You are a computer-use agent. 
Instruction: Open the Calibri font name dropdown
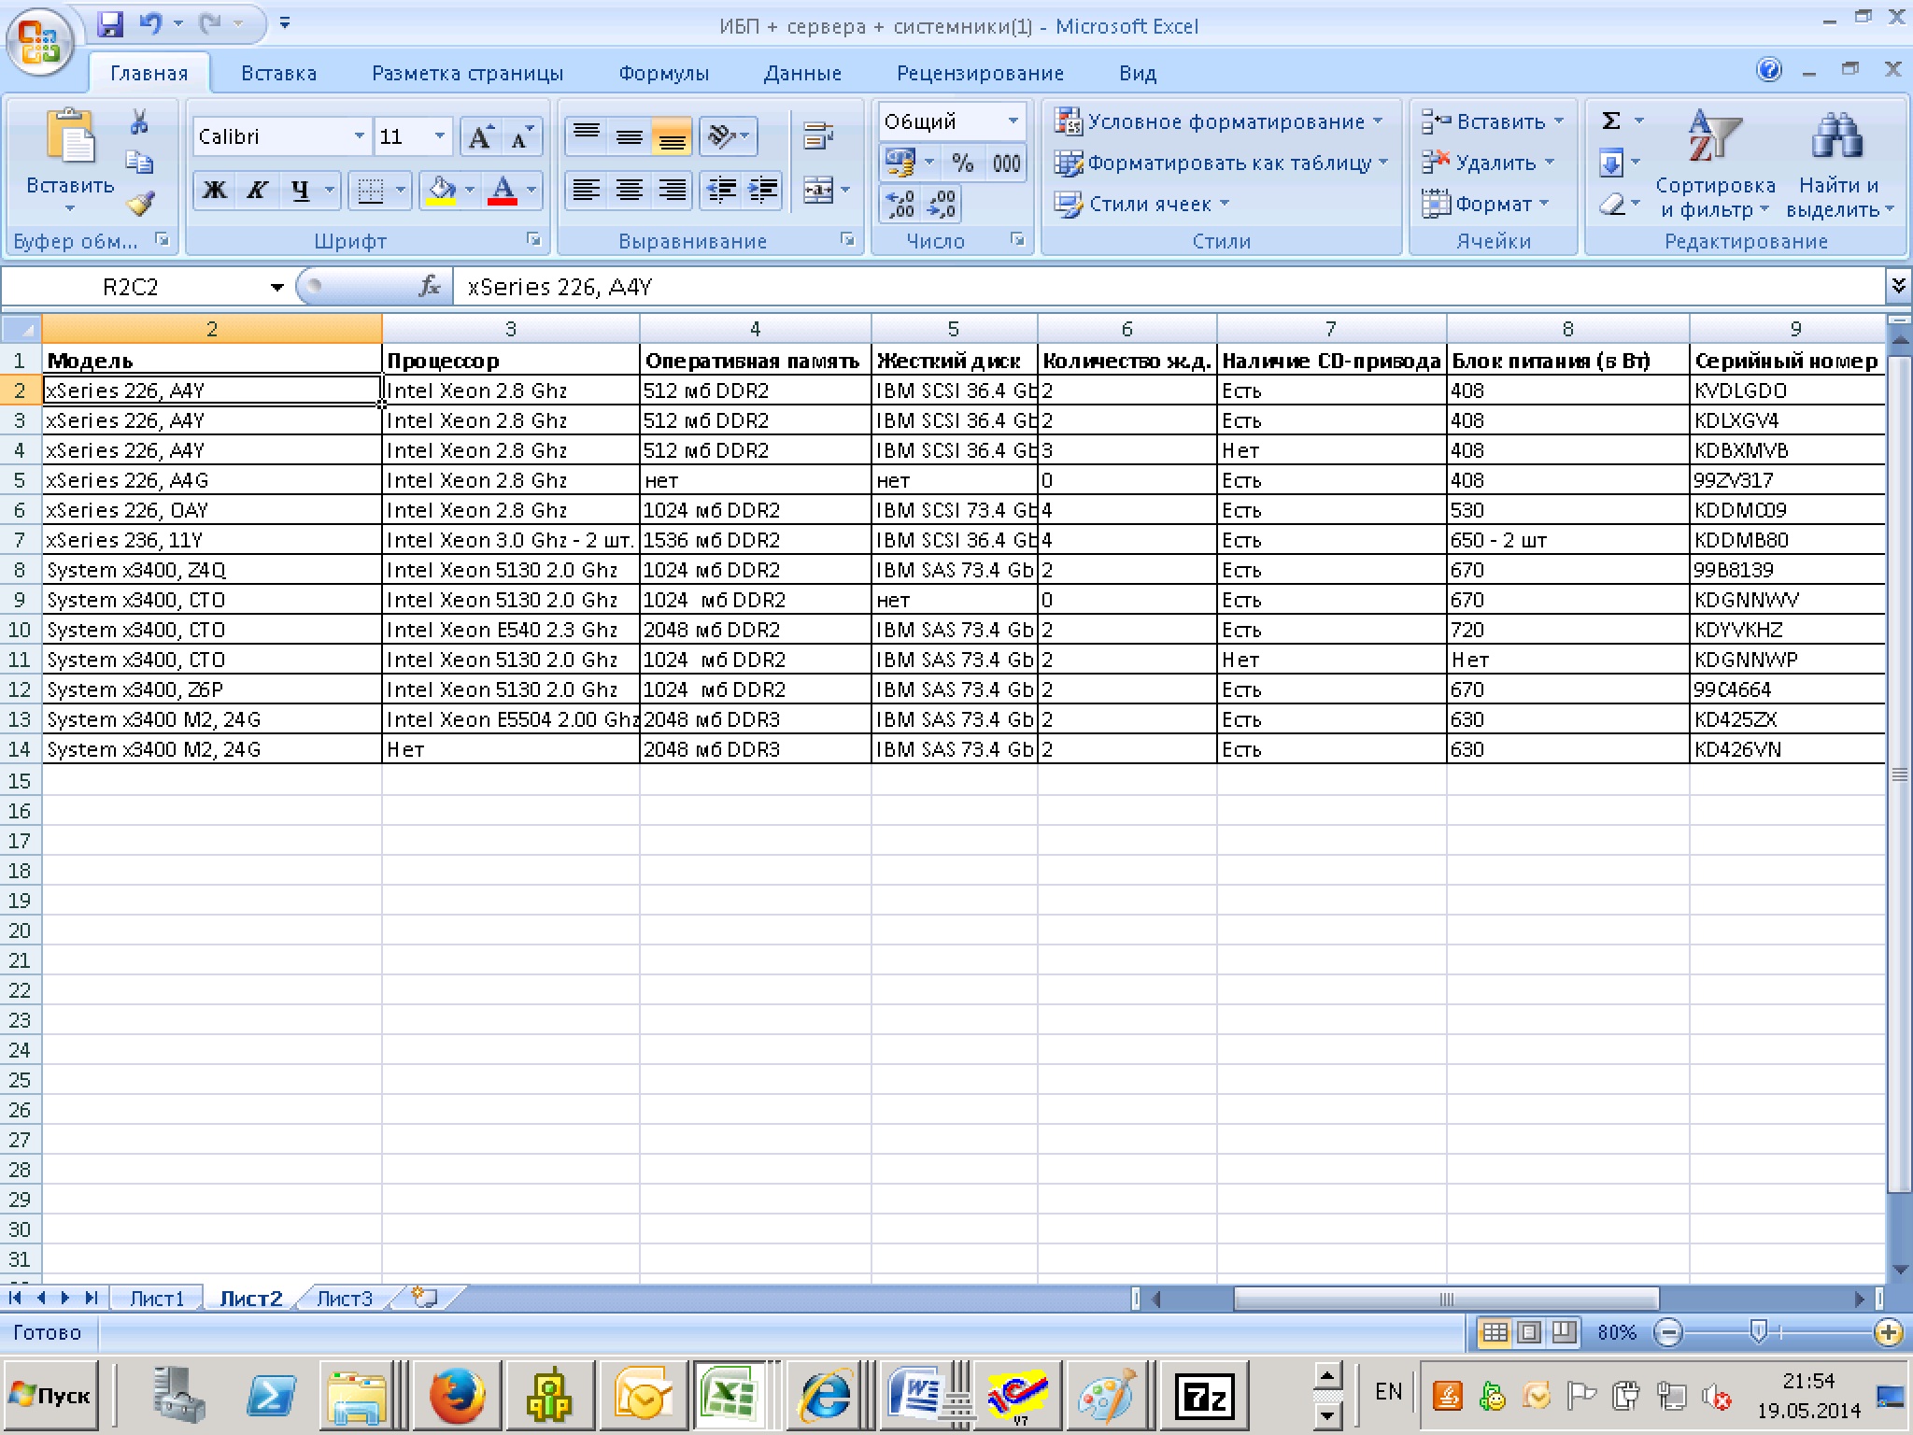pos(360,137)
